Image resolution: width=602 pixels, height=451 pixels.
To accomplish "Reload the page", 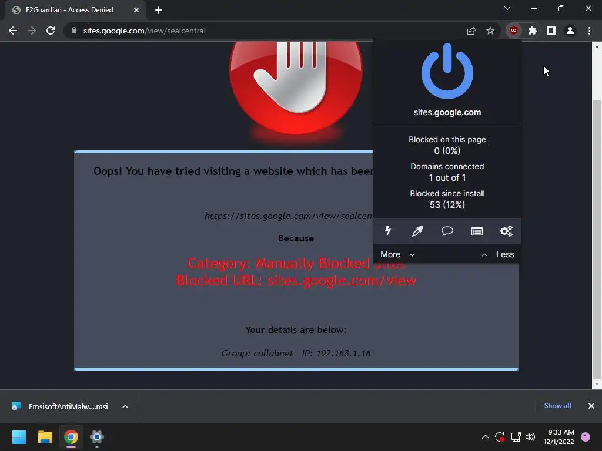I will [x=51, y=31].
